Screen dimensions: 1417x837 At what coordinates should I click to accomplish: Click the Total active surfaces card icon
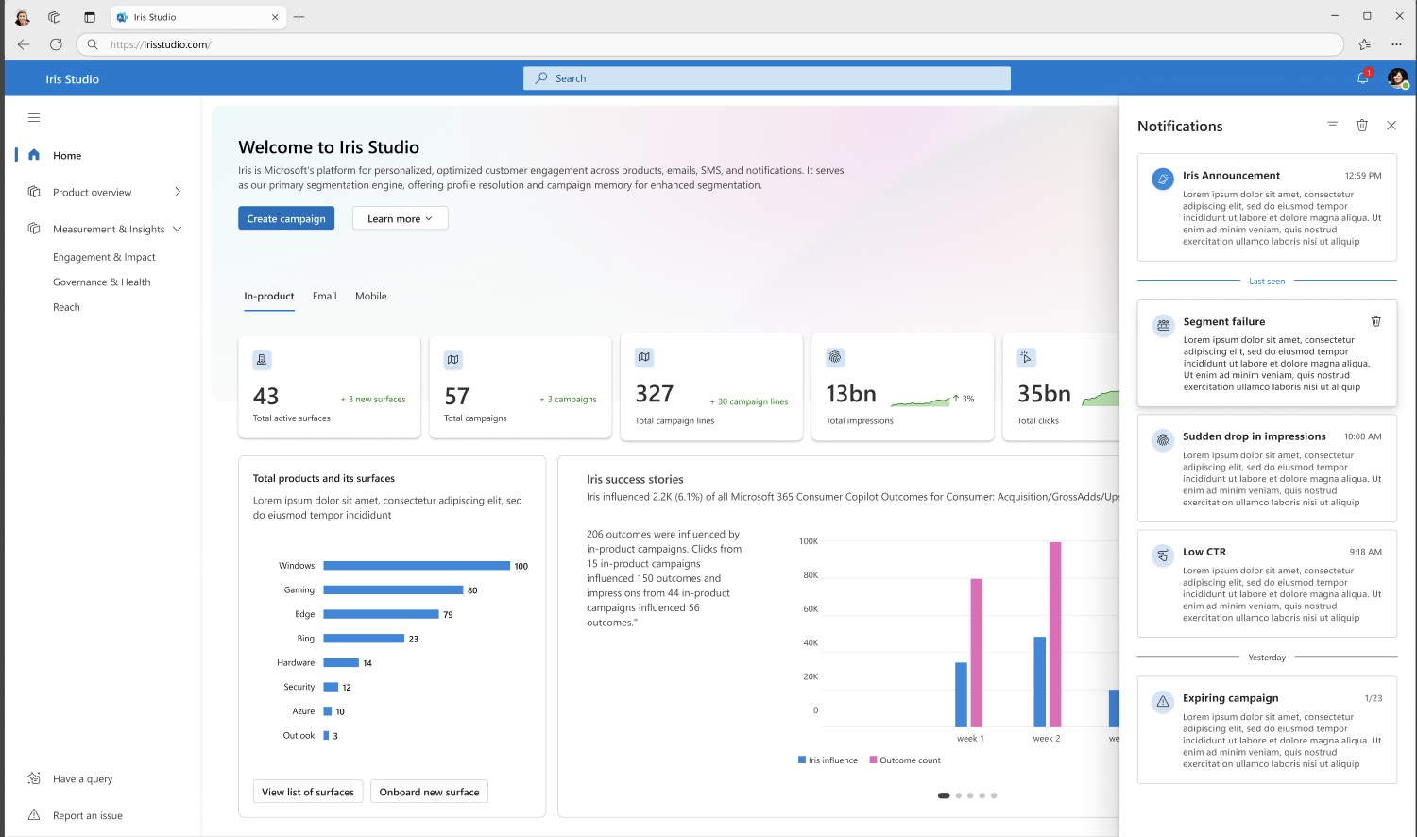[x=262, y=360]
